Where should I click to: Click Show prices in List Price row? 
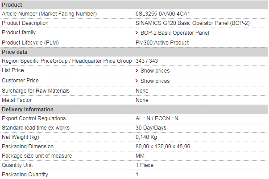point(155,70)
